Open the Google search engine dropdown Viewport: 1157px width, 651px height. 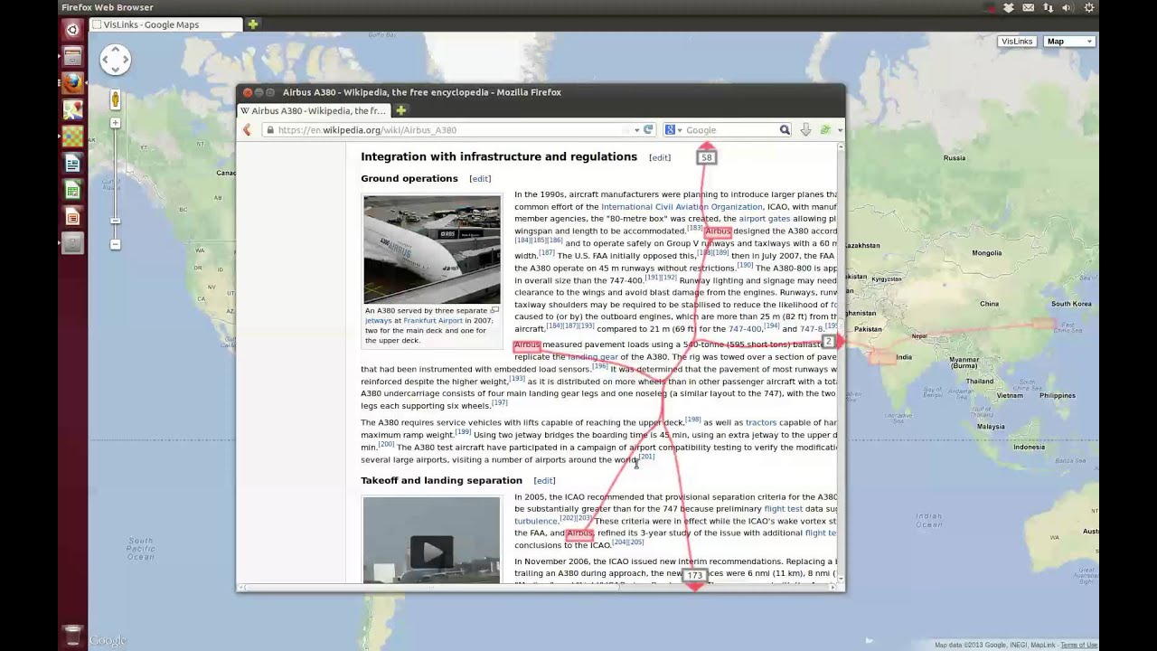673,130
